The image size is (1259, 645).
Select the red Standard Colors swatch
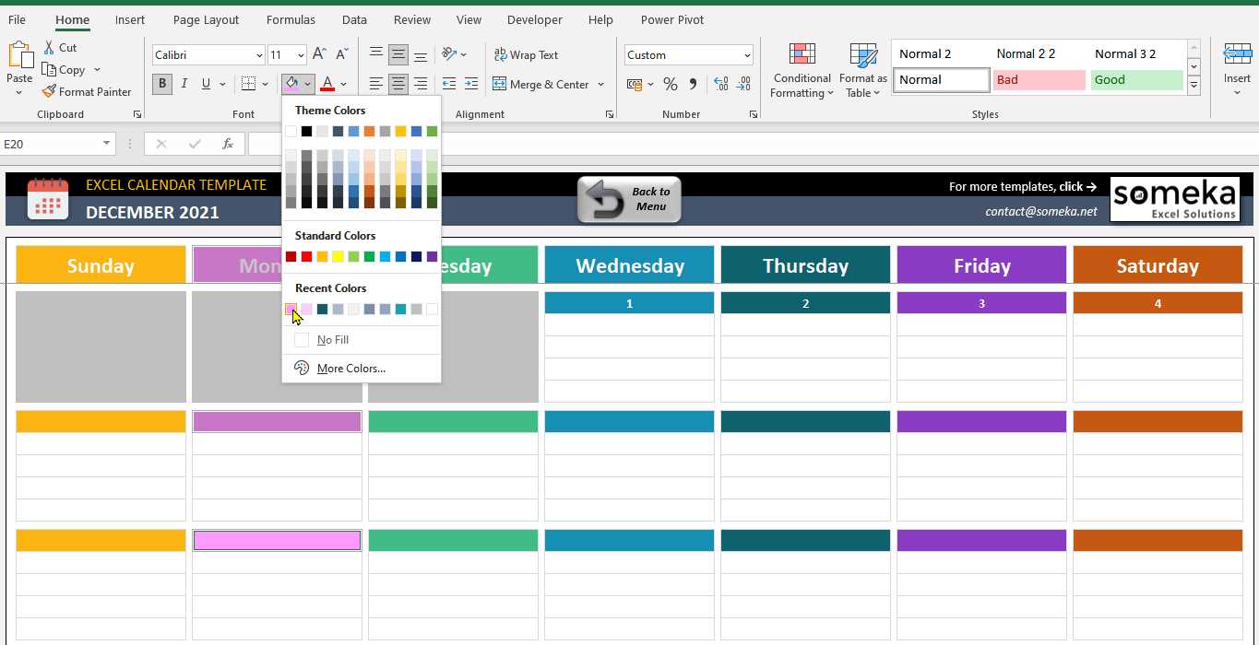click(x=304, y=256)
